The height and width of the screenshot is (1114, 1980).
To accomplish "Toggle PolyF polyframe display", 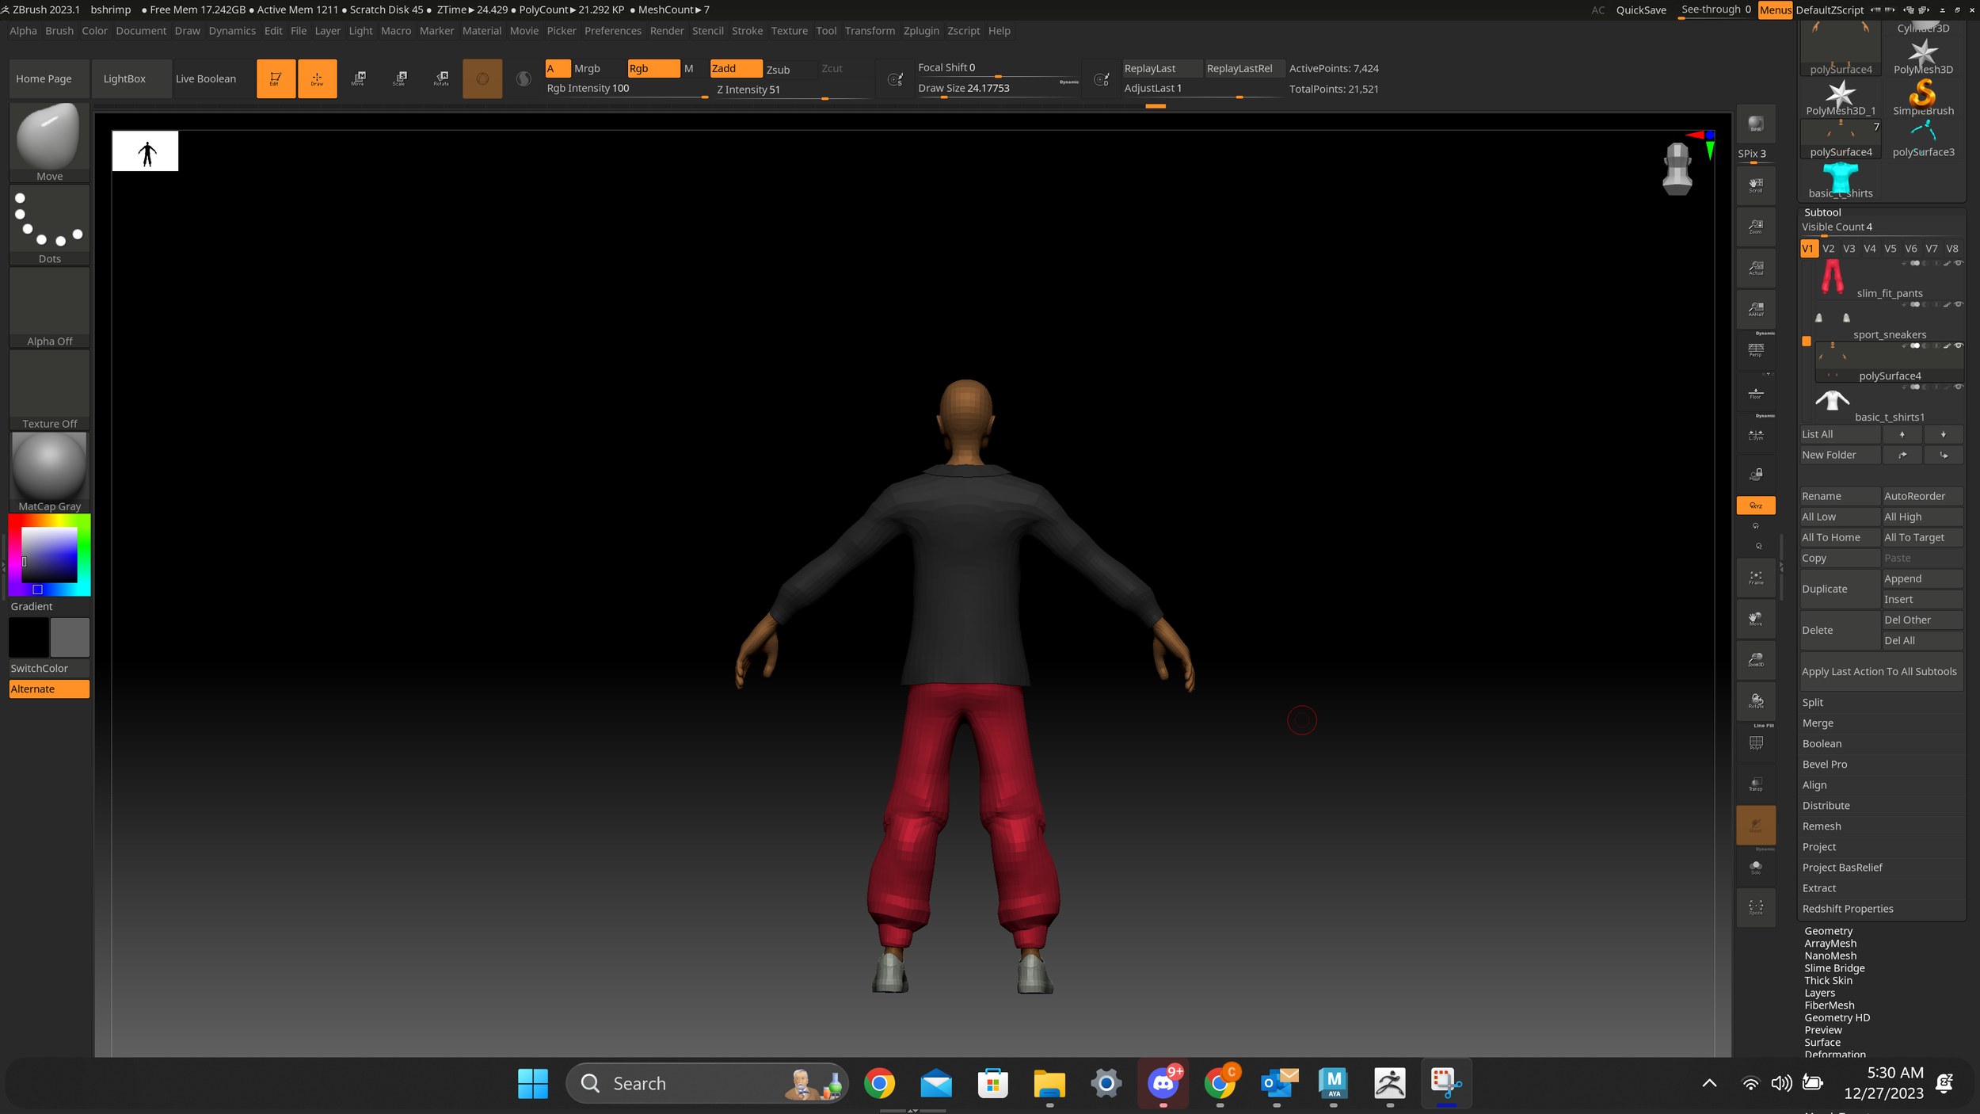I will pos(1755,743).
